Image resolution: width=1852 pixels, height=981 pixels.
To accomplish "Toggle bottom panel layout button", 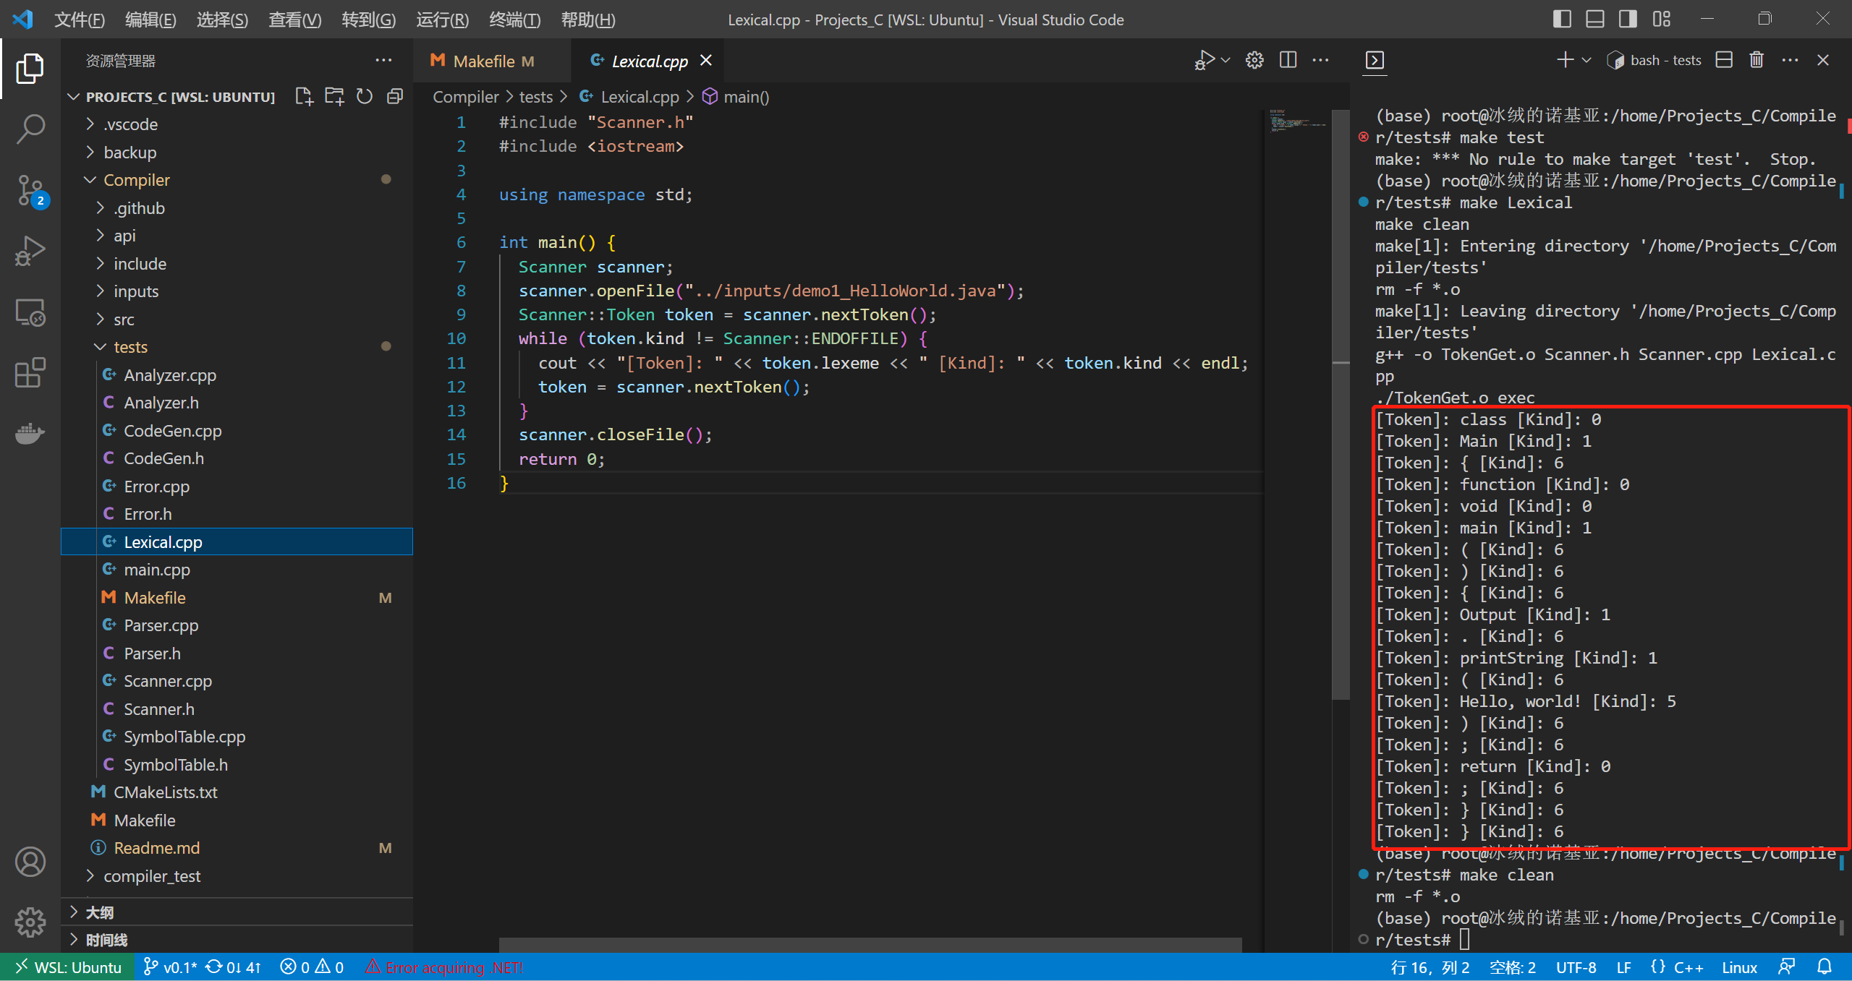I will pos(1595,20).
